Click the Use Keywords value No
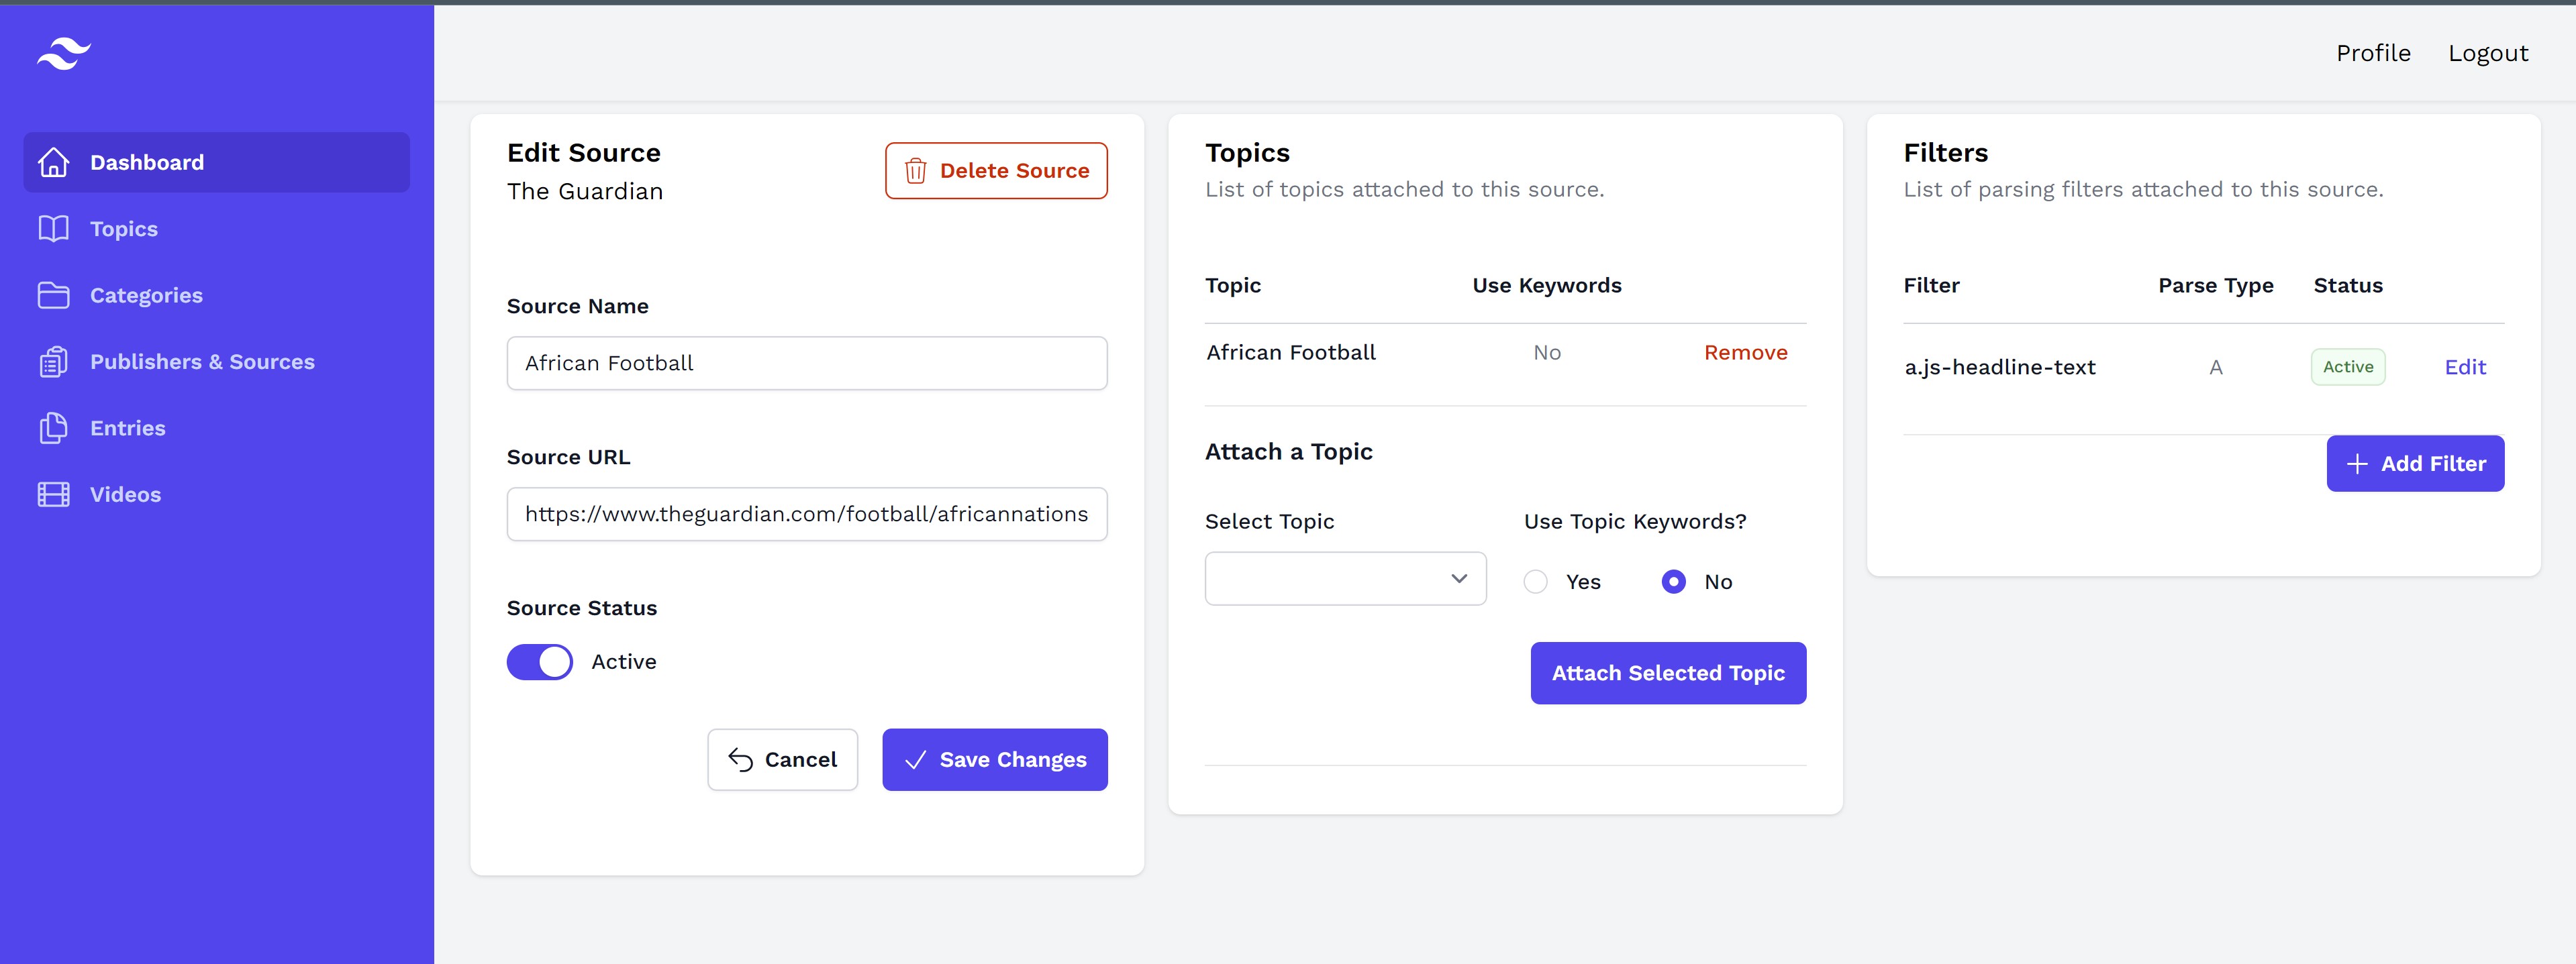This screenshot has width=2576, height=964. click(x=1547, y=352)
